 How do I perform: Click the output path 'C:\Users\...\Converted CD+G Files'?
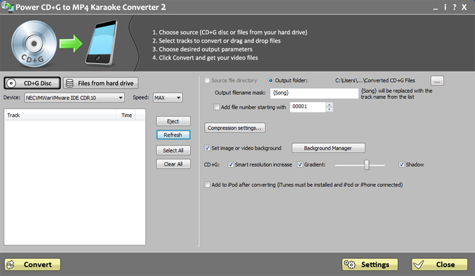[x=375, y=80]
